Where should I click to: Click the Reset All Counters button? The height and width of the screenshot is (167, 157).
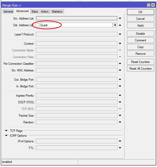(140, 69)
